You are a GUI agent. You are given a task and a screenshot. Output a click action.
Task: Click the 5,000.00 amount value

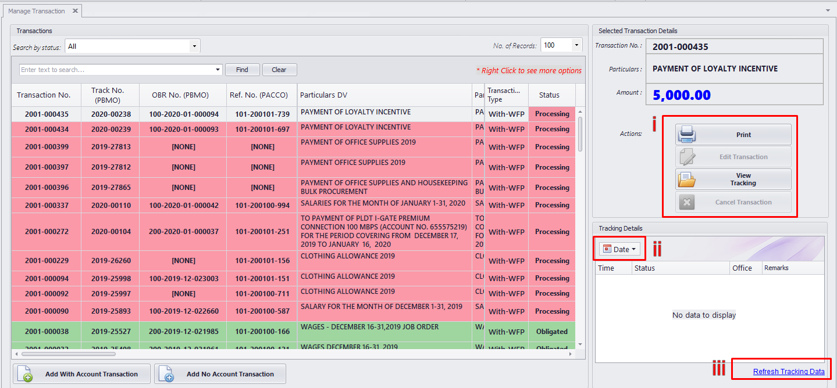(x=682, y=95)
